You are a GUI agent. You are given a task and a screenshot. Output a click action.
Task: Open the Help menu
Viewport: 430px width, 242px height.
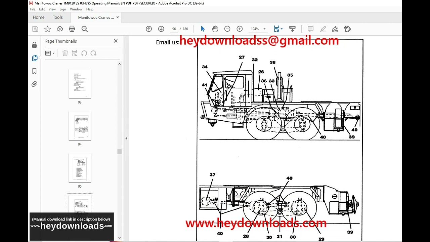pyautogui.click(x=90, y=9)
